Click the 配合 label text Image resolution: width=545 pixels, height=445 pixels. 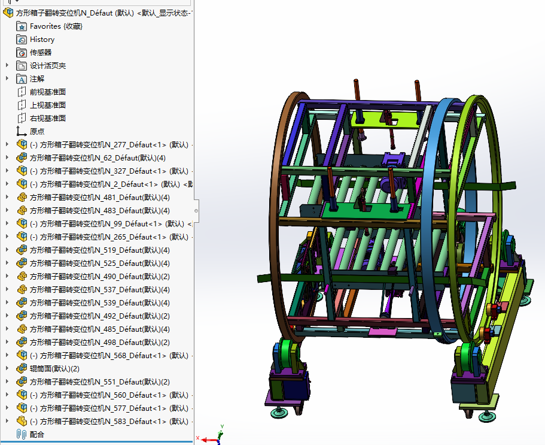(37, 435)
